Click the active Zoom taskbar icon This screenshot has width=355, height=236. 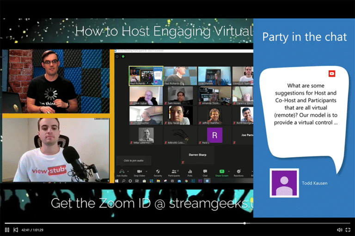click(x=207, y=181)
